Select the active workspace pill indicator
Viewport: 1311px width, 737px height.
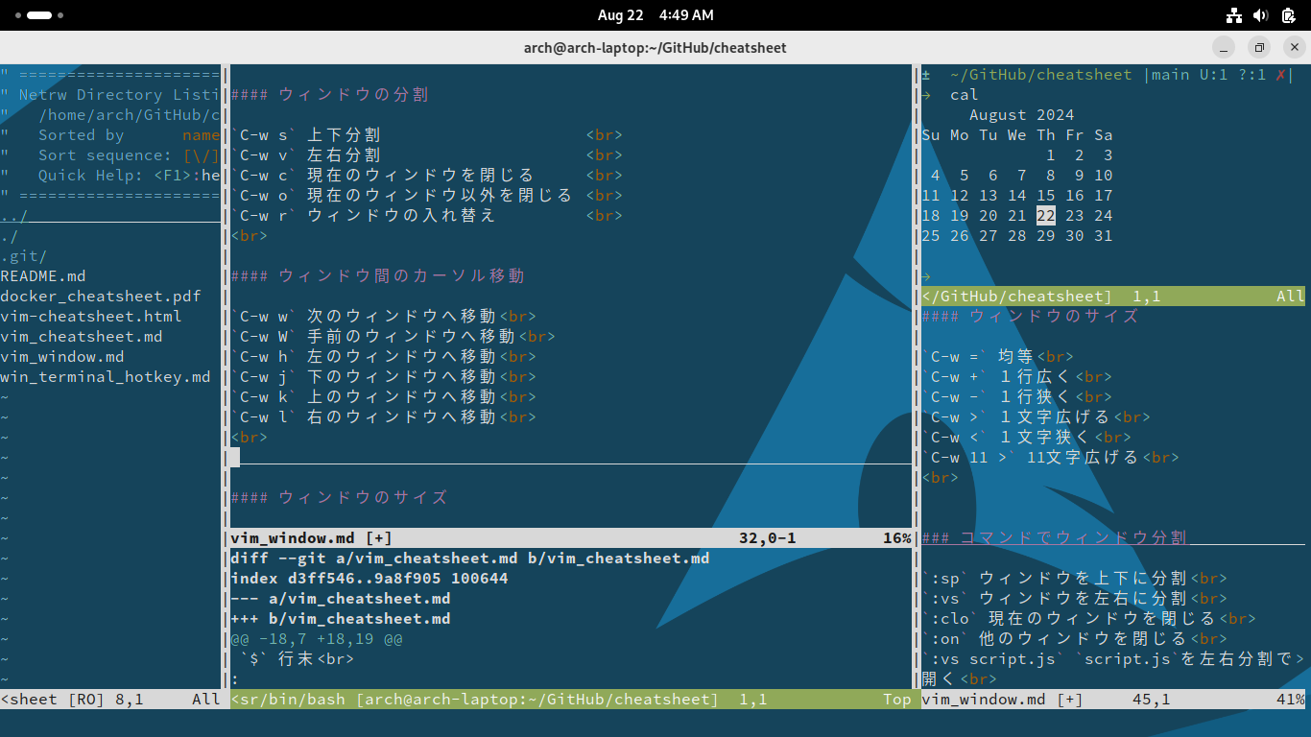39,14
